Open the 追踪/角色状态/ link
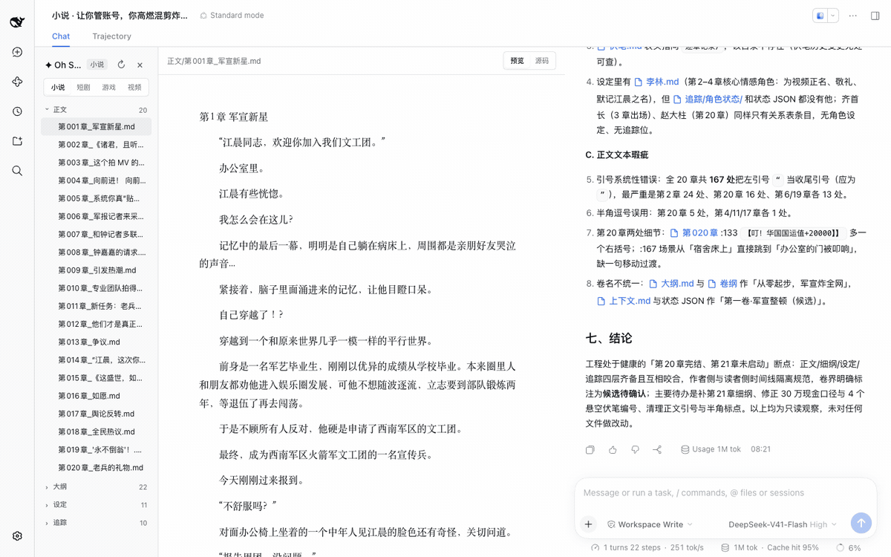The image size is (891, 557). click(x=708, y=99)
